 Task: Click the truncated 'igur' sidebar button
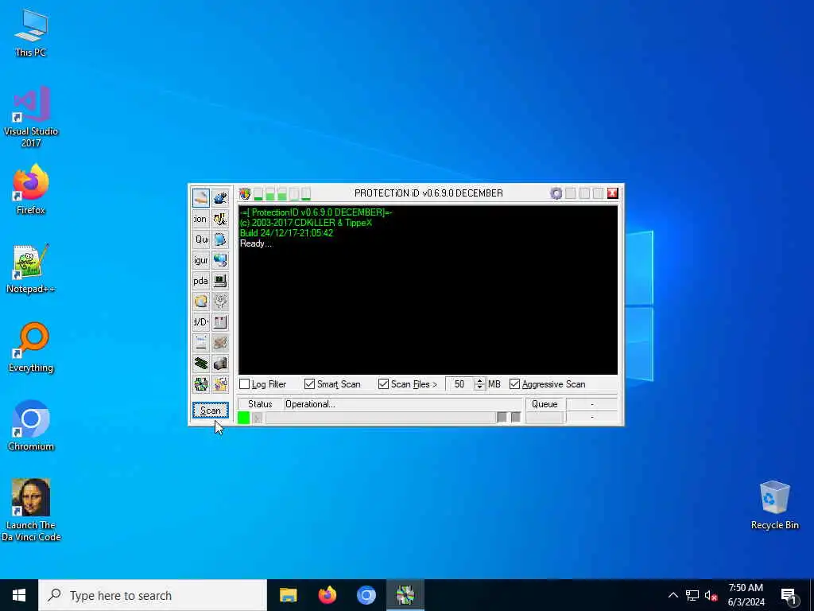pos(201,260)
